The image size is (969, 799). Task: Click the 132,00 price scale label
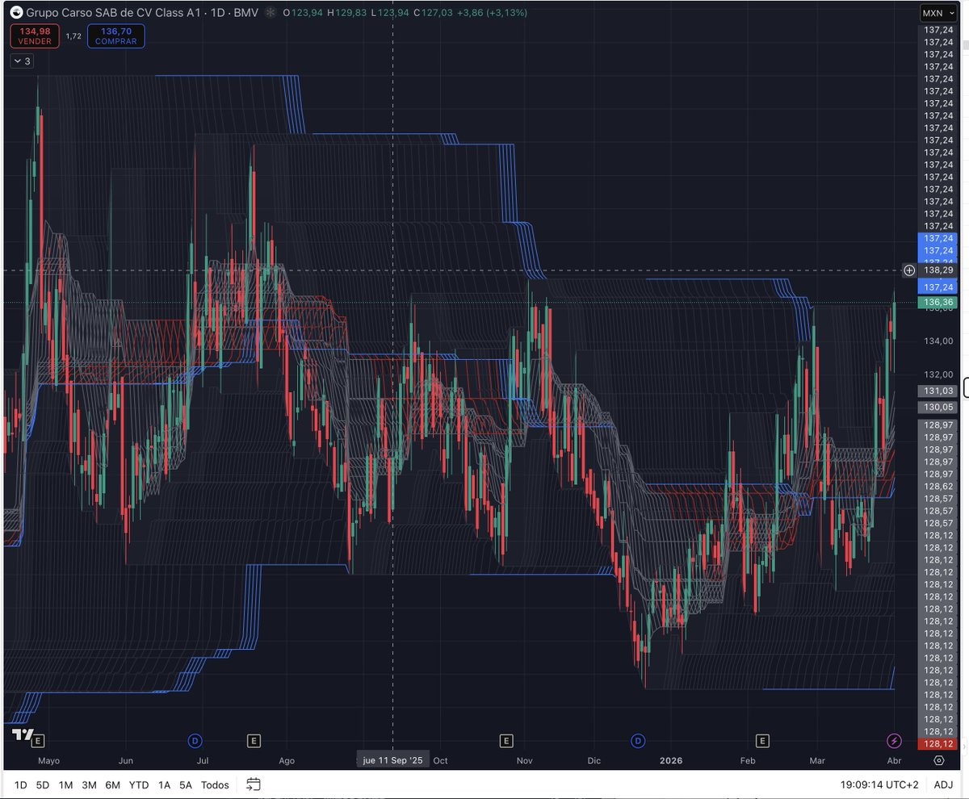click(938, 374)
